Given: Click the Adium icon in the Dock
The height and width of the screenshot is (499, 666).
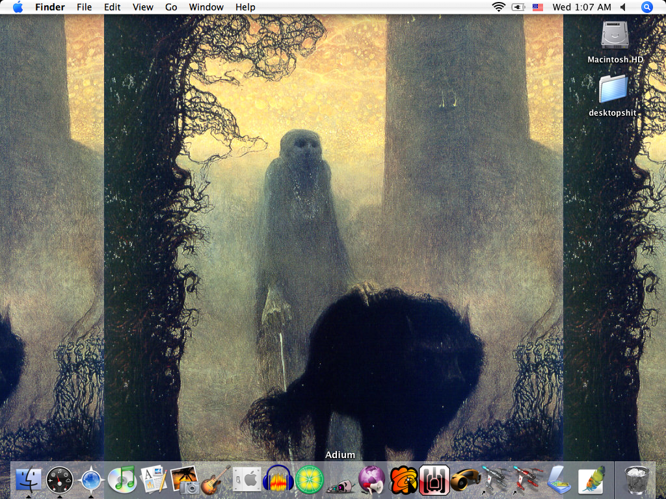Looking at the screenshot, I should point(340,481).
